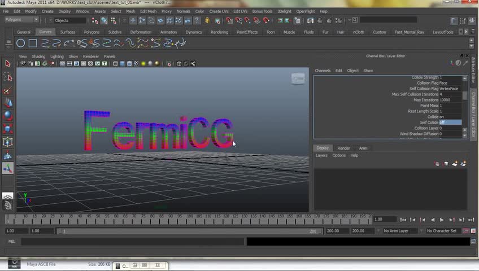Open the Polygons menu set dropdown
Viewport: 479px width, 271px height.
21,20
